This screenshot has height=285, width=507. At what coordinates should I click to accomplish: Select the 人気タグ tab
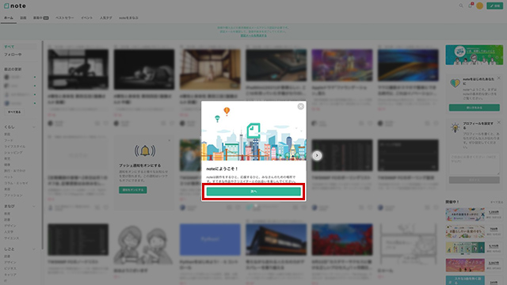pos(105,17)
